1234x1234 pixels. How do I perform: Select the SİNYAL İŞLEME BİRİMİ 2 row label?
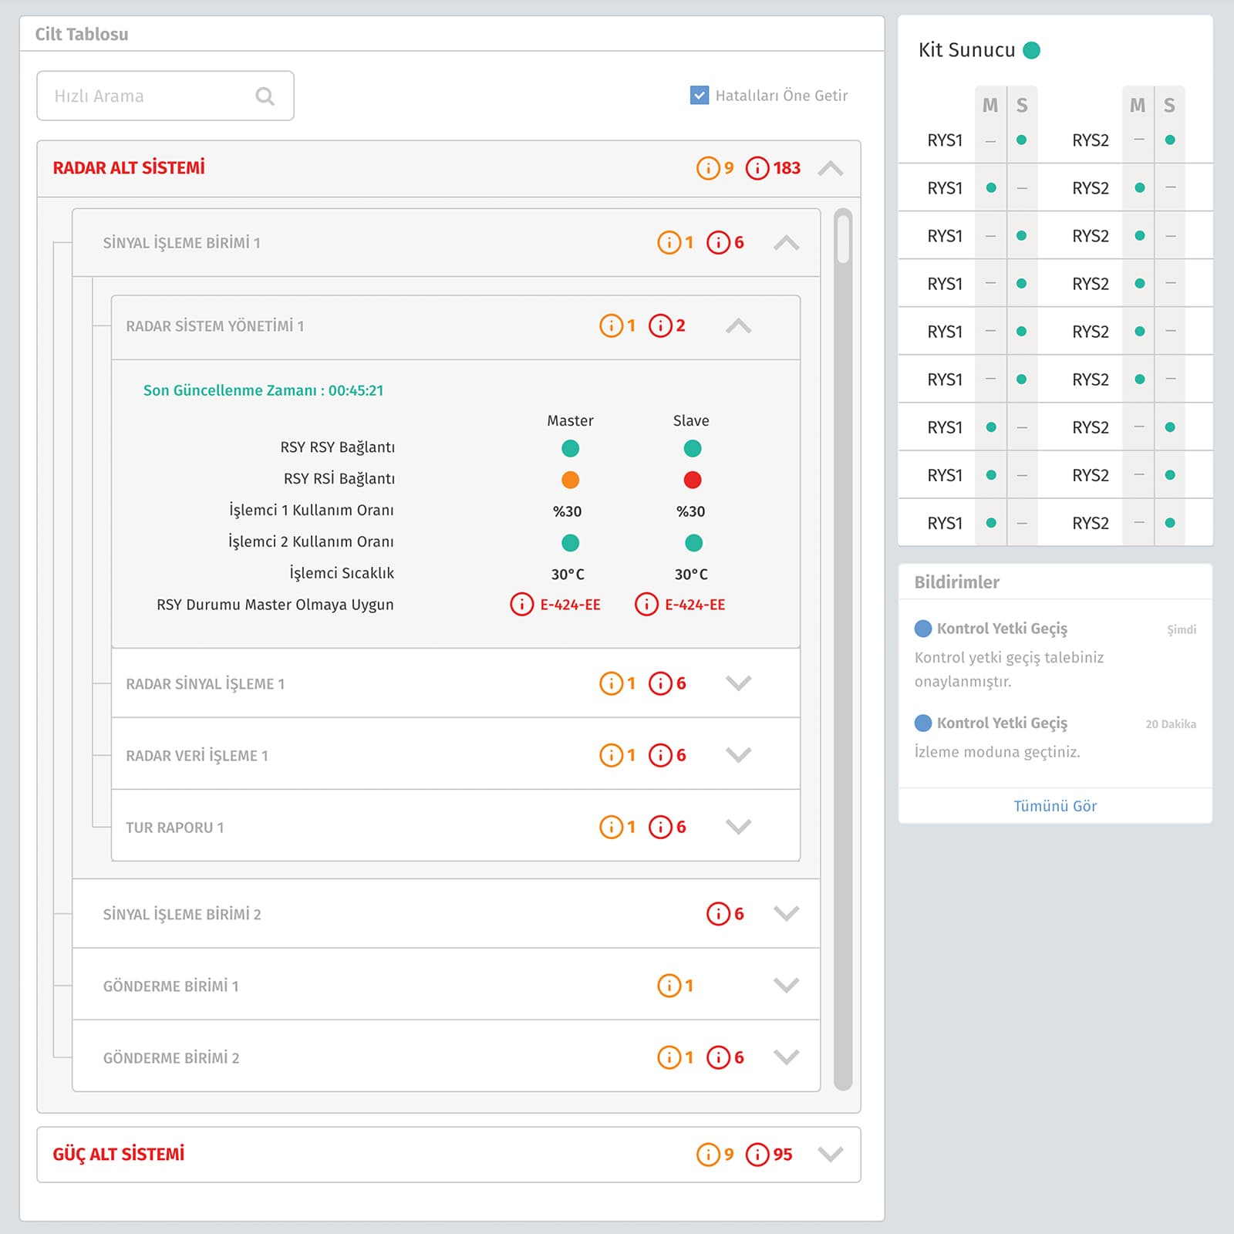[182, 914]
